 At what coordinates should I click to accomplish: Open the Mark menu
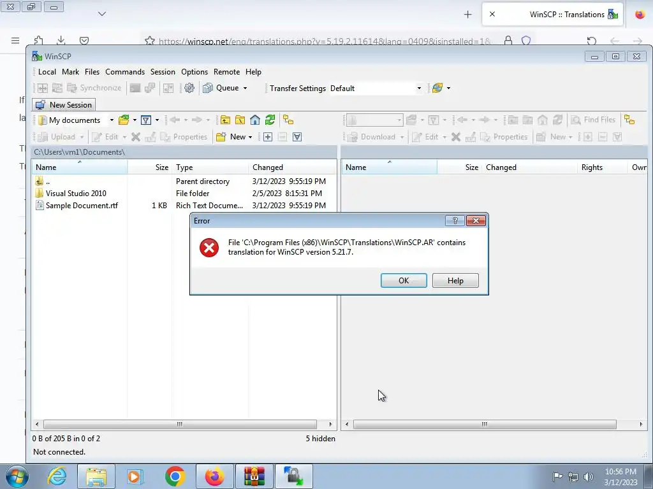click(70, 72)
